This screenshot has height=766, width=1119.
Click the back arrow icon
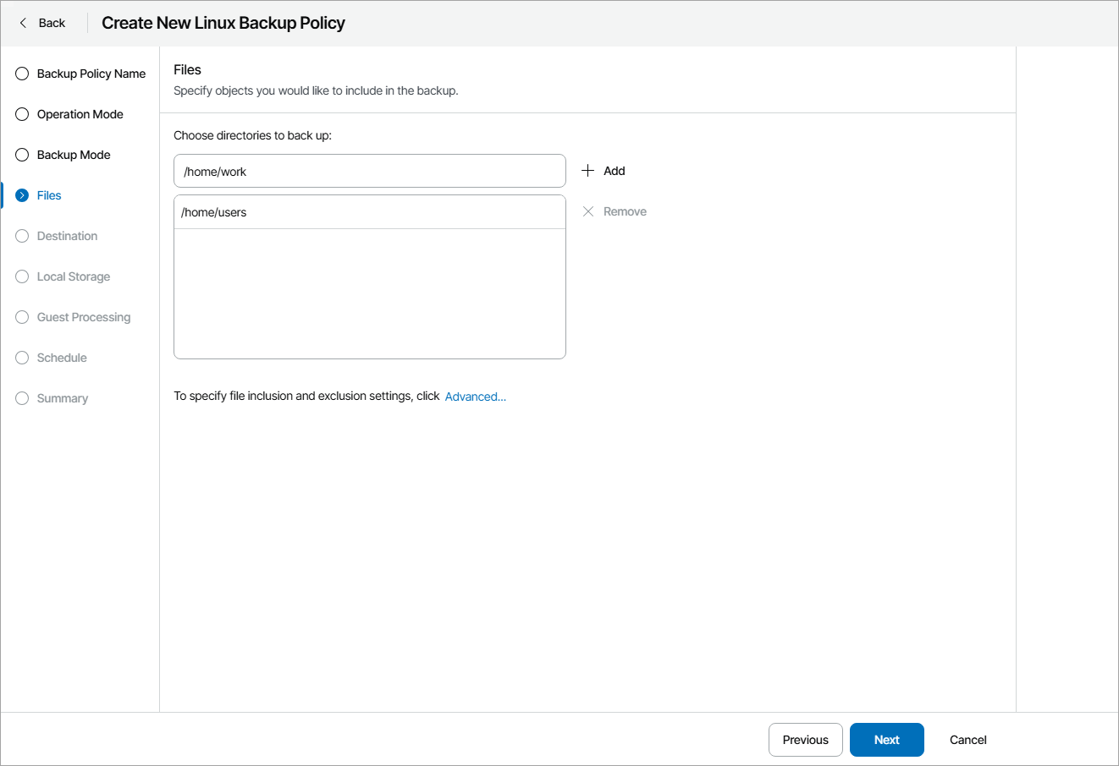click(x=23, y=23)
